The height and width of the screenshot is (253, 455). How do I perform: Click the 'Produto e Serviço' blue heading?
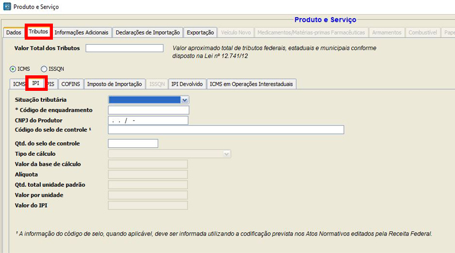[326, 20]
